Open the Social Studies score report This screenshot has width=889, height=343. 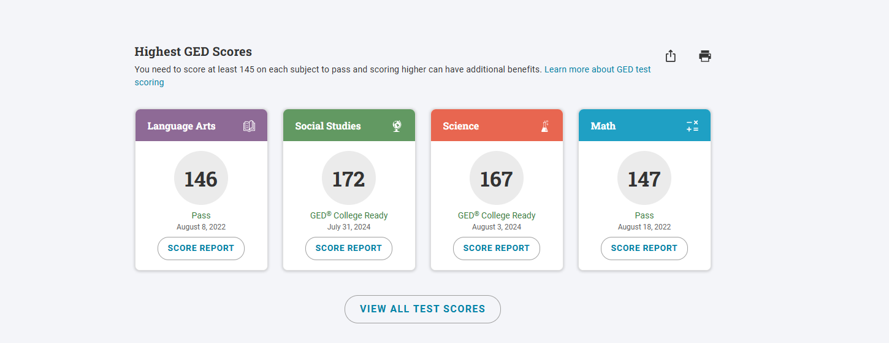[x=349, y=249]
